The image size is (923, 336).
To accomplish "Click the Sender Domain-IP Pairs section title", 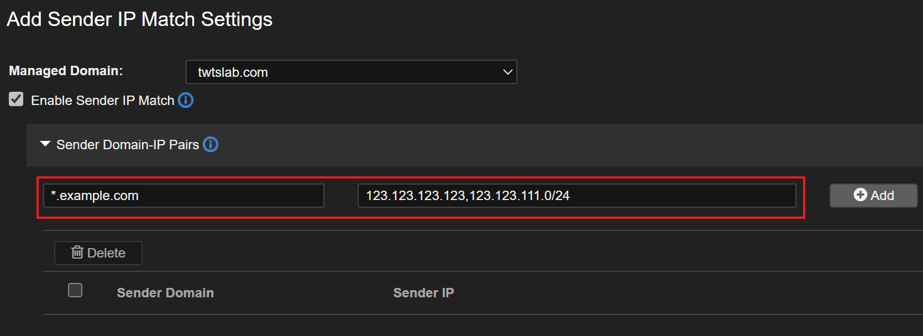I will coord(128,145).
